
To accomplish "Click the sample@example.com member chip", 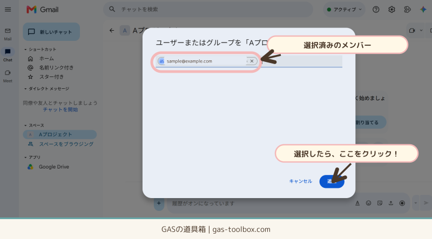I will point(207,61).
